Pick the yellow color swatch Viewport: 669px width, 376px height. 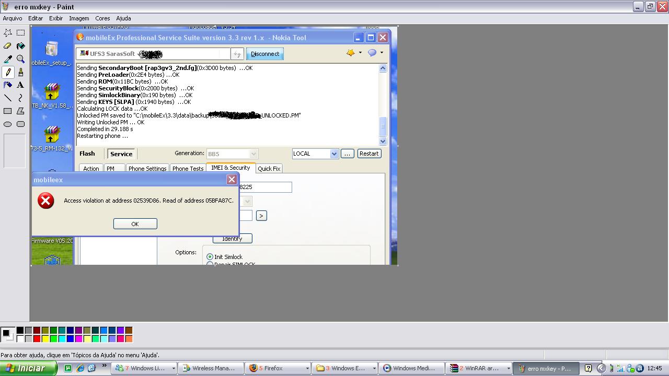(45, 338)
